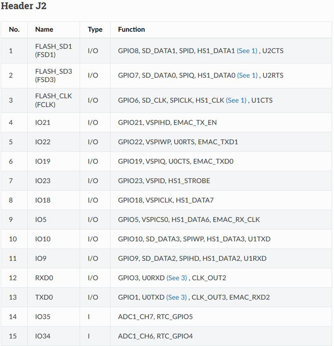Select the Name column header

click(44, 29)
